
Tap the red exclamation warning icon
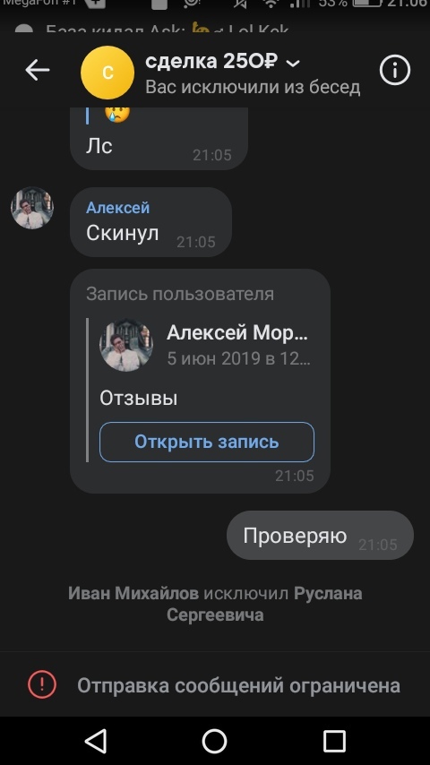pyautogui.click(x=42, y=684)
